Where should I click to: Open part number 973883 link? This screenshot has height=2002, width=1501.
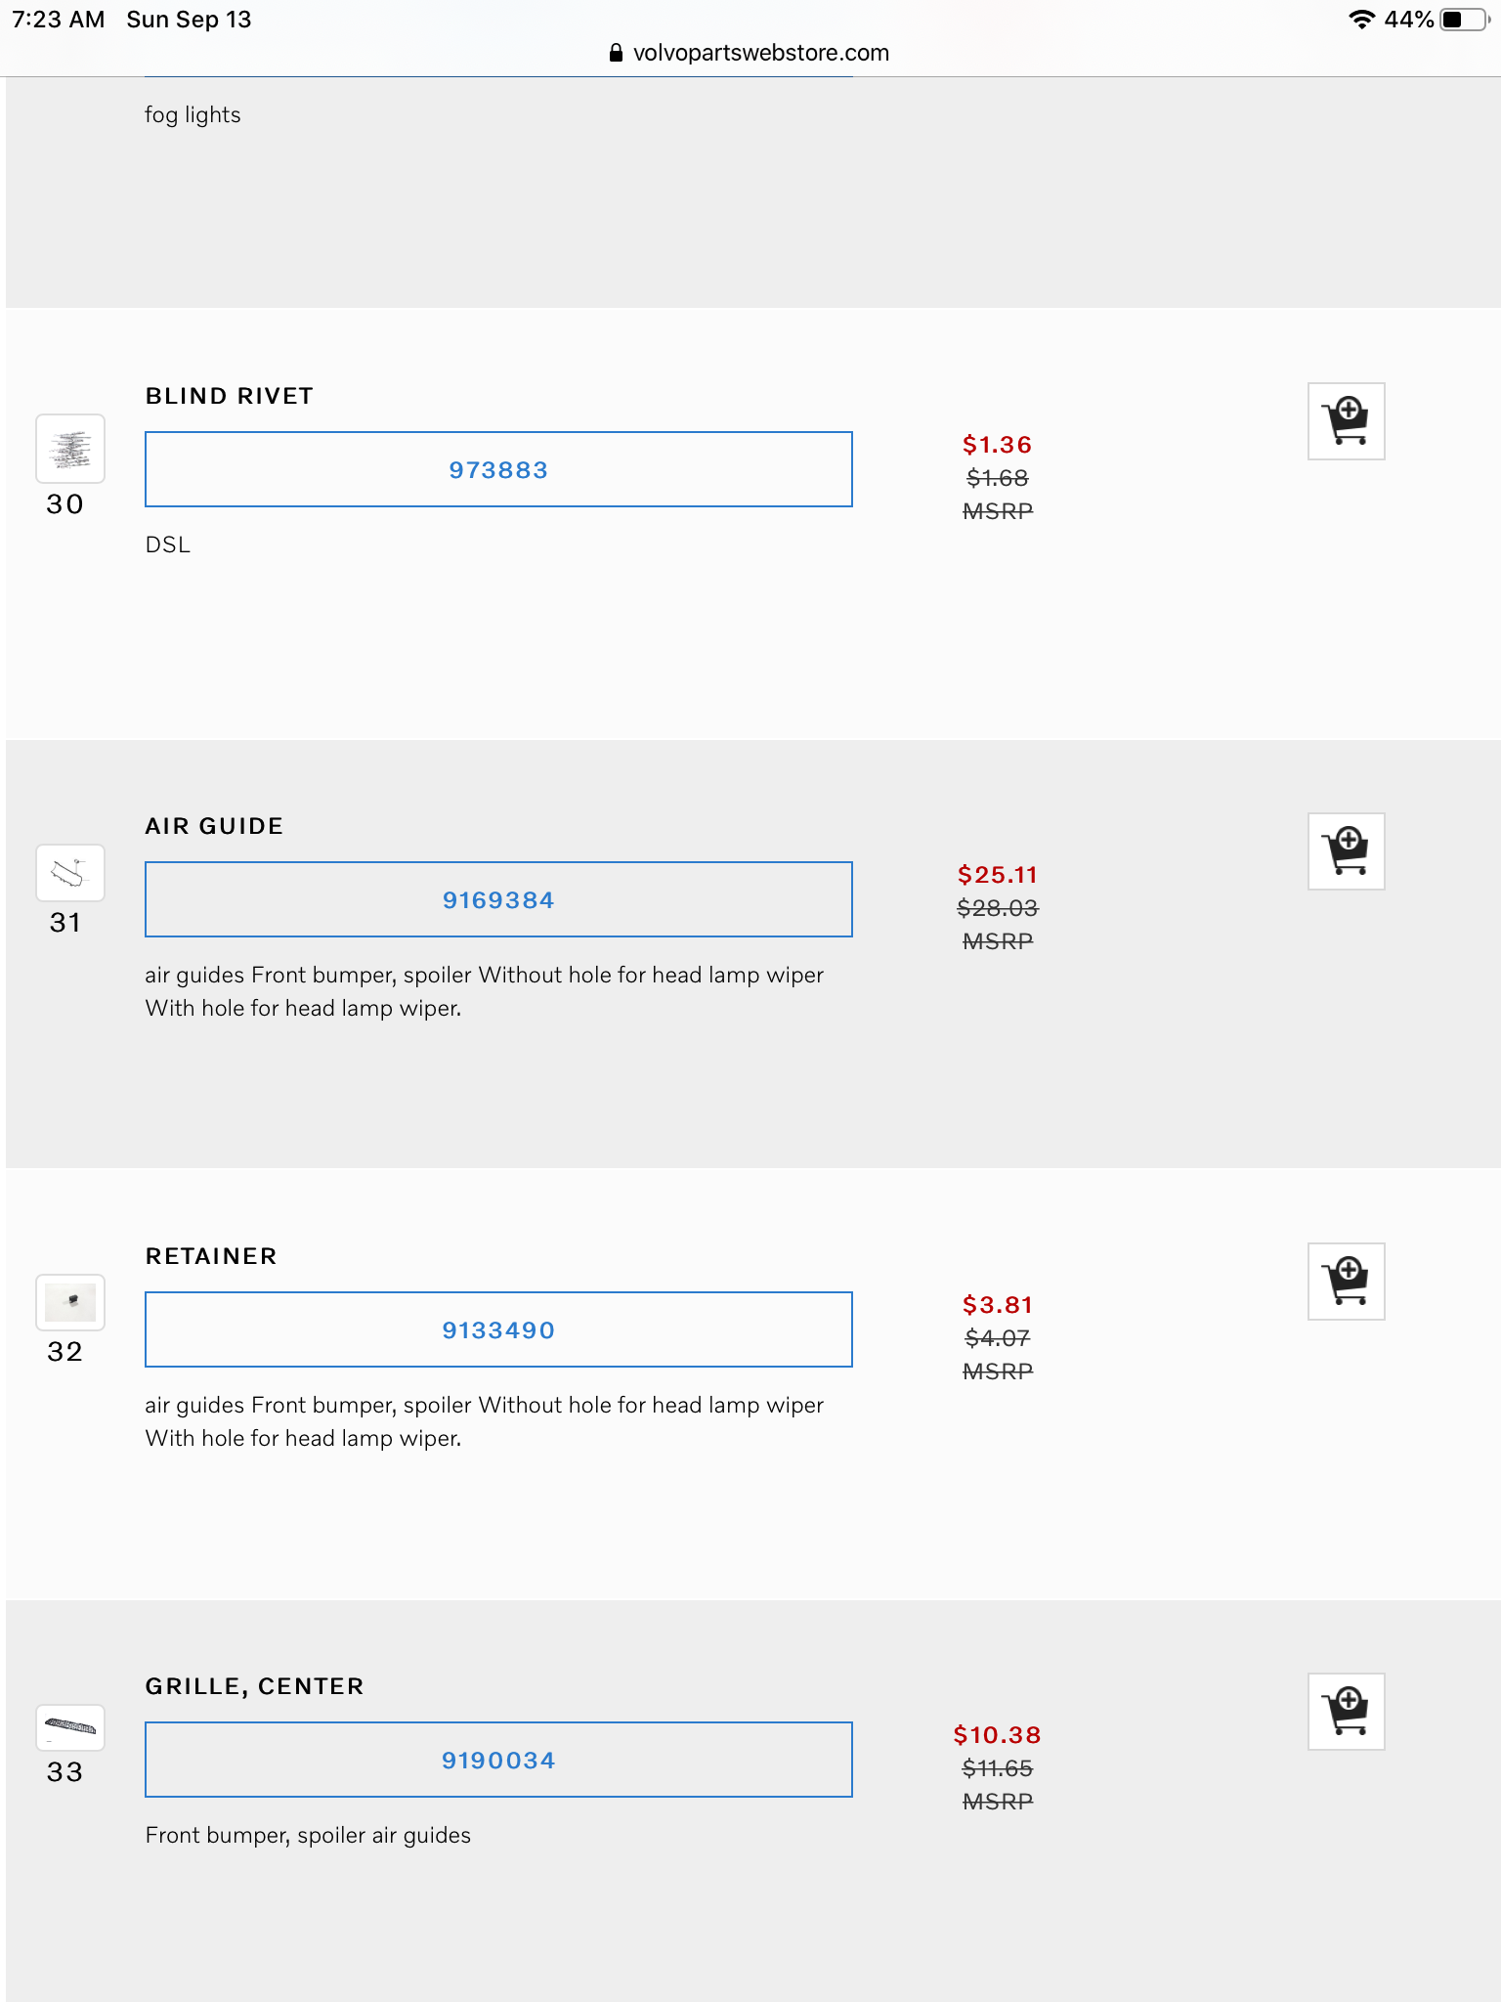click(498, 470)
